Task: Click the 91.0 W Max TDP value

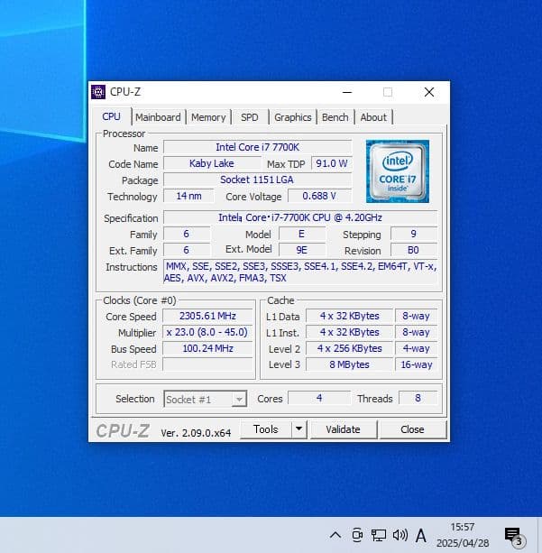Action: (x=332, y=163)
